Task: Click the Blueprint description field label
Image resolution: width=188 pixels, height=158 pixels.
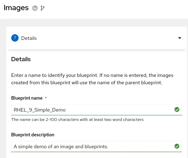Action: pos(33,135)
